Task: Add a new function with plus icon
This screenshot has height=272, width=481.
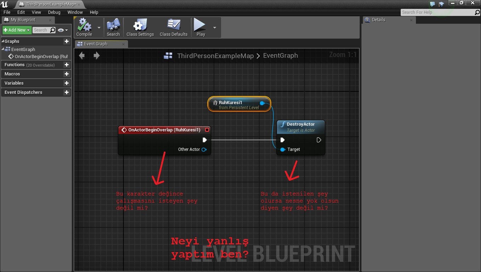Action: click(x=66, y=65)
